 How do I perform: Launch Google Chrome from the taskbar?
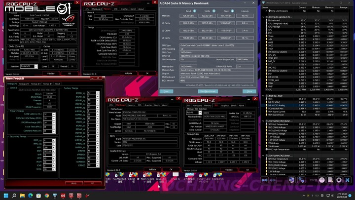click(x=47, y=196)
